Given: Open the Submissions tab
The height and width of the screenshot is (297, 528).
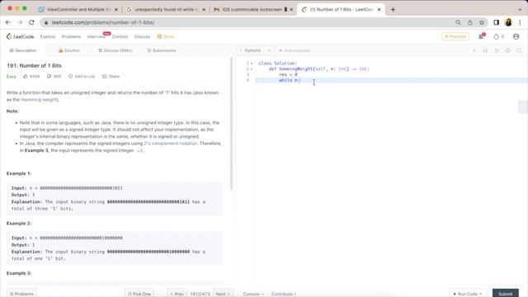Looking at the screenshot, I should [162, 50].
